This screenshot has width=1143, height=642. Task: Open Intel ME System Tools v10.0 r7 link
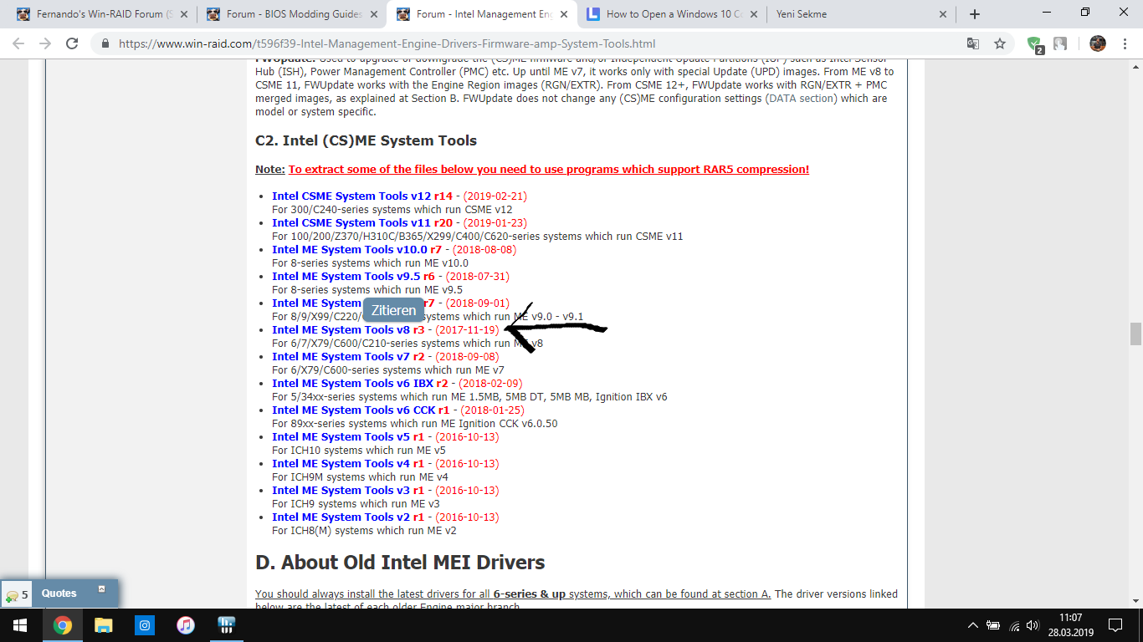click(x=356, y=250)
